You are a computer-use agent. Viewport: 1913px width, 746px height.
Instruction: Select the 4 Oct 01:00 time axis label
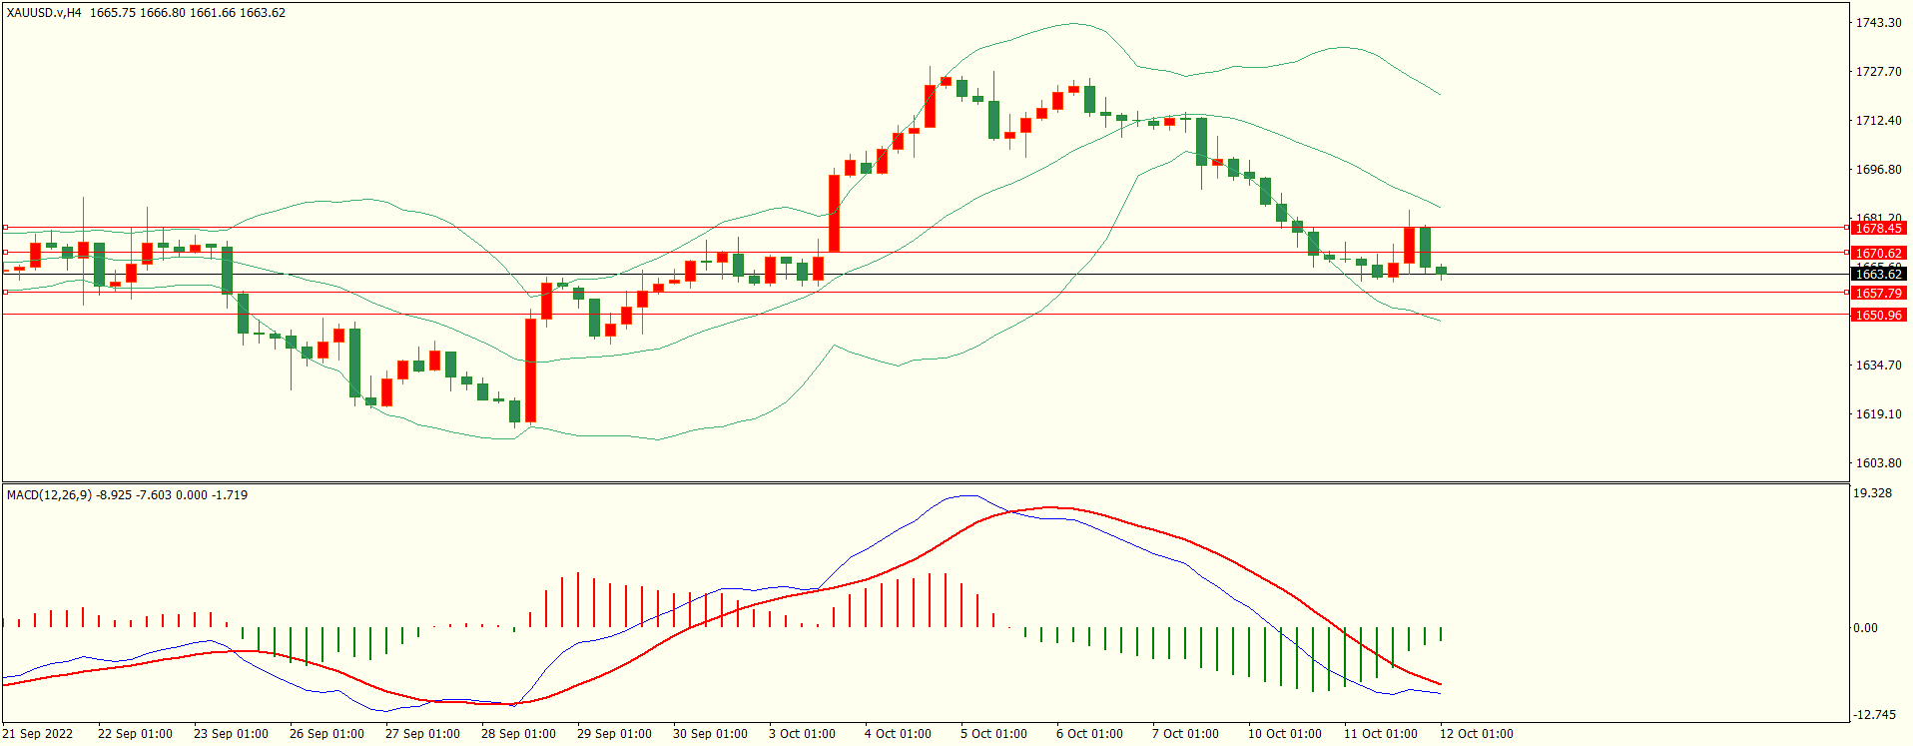point(898,734)
